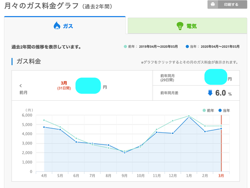Switch to the ガス tab
250x188 pixels.
[x=65, y=25]
